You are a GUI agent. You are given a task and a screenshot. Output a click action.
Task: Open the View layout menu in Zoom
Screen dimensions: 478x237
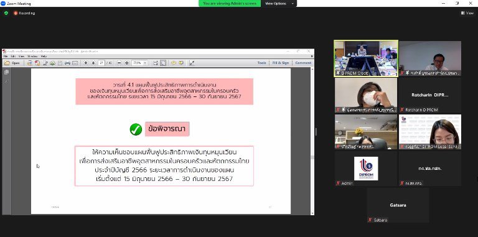pyautogui.click(x=467, y=13)
